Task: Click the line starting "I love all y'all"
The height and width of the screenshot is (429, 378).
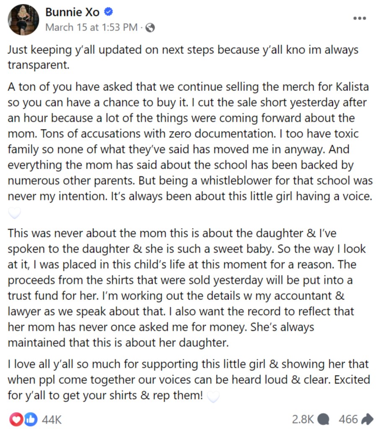Action: coord(188,364)
